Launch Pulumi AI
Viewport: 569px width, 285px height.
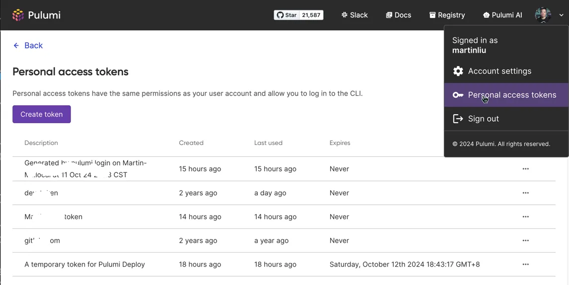coord(502,15)
